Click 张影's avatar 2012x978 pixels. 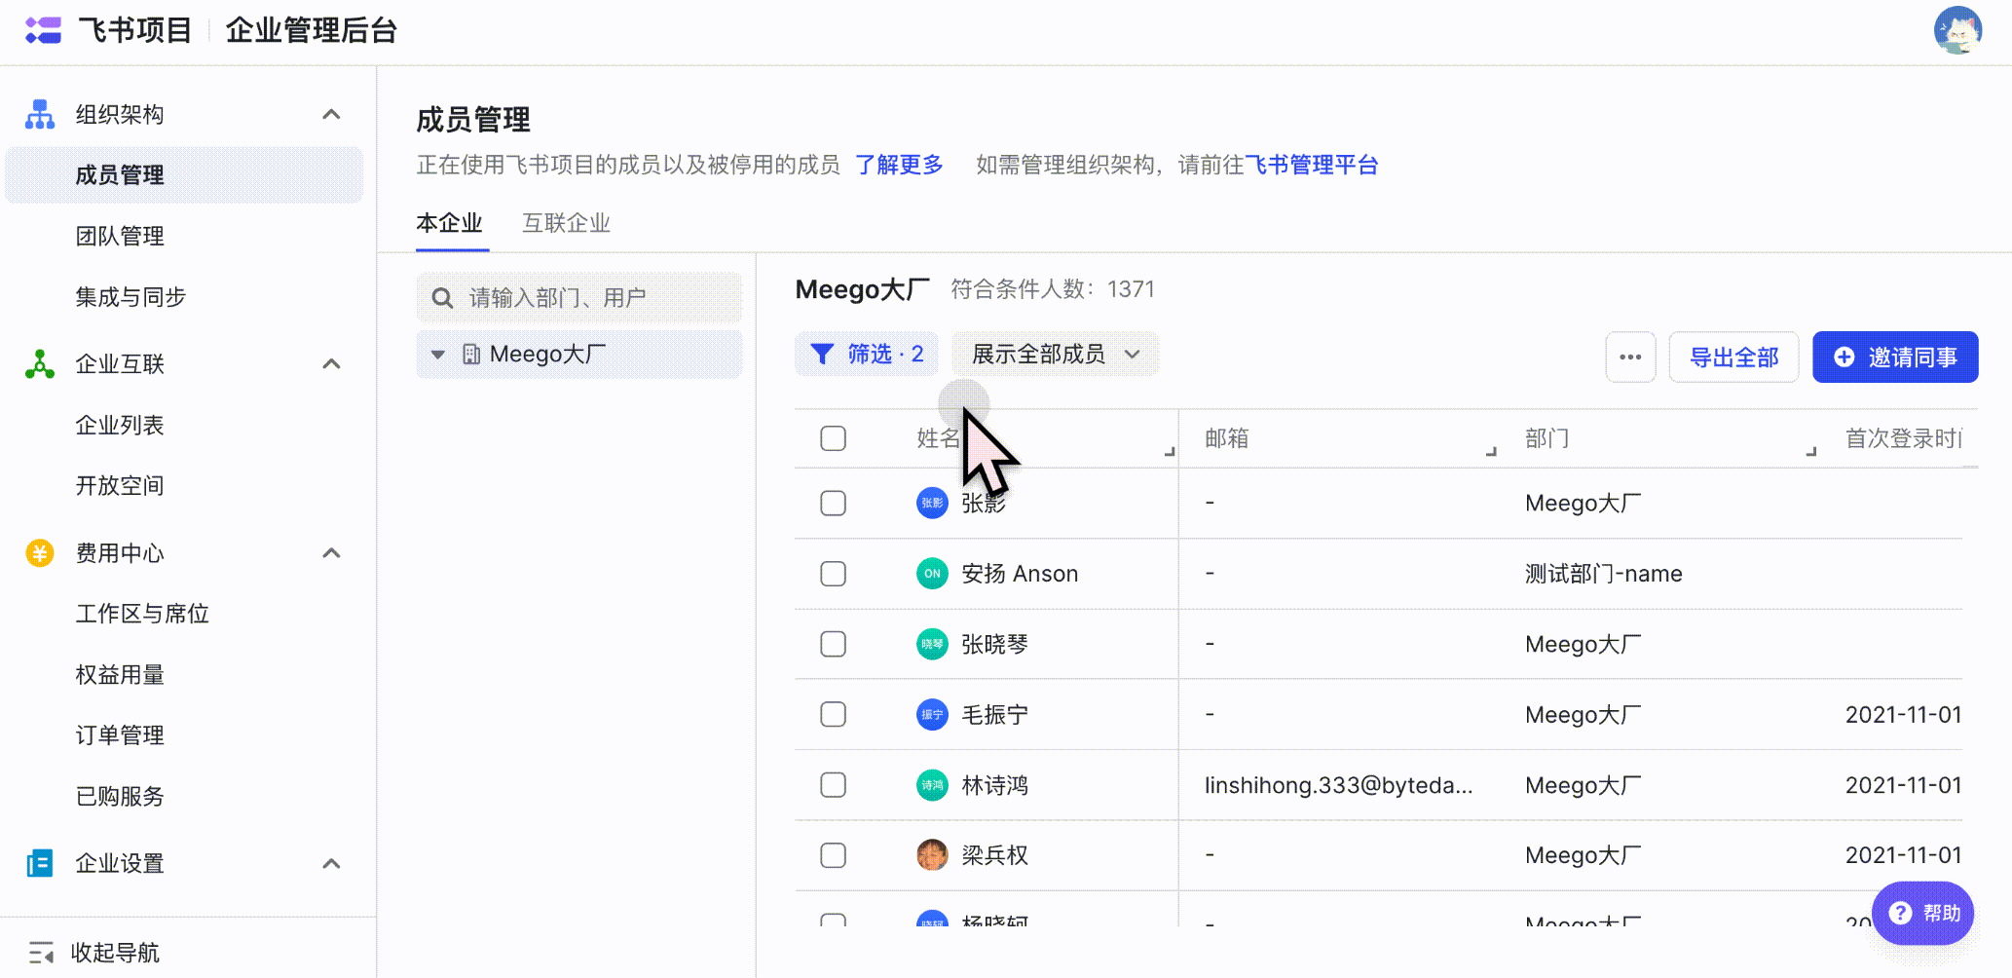point(932,503)
